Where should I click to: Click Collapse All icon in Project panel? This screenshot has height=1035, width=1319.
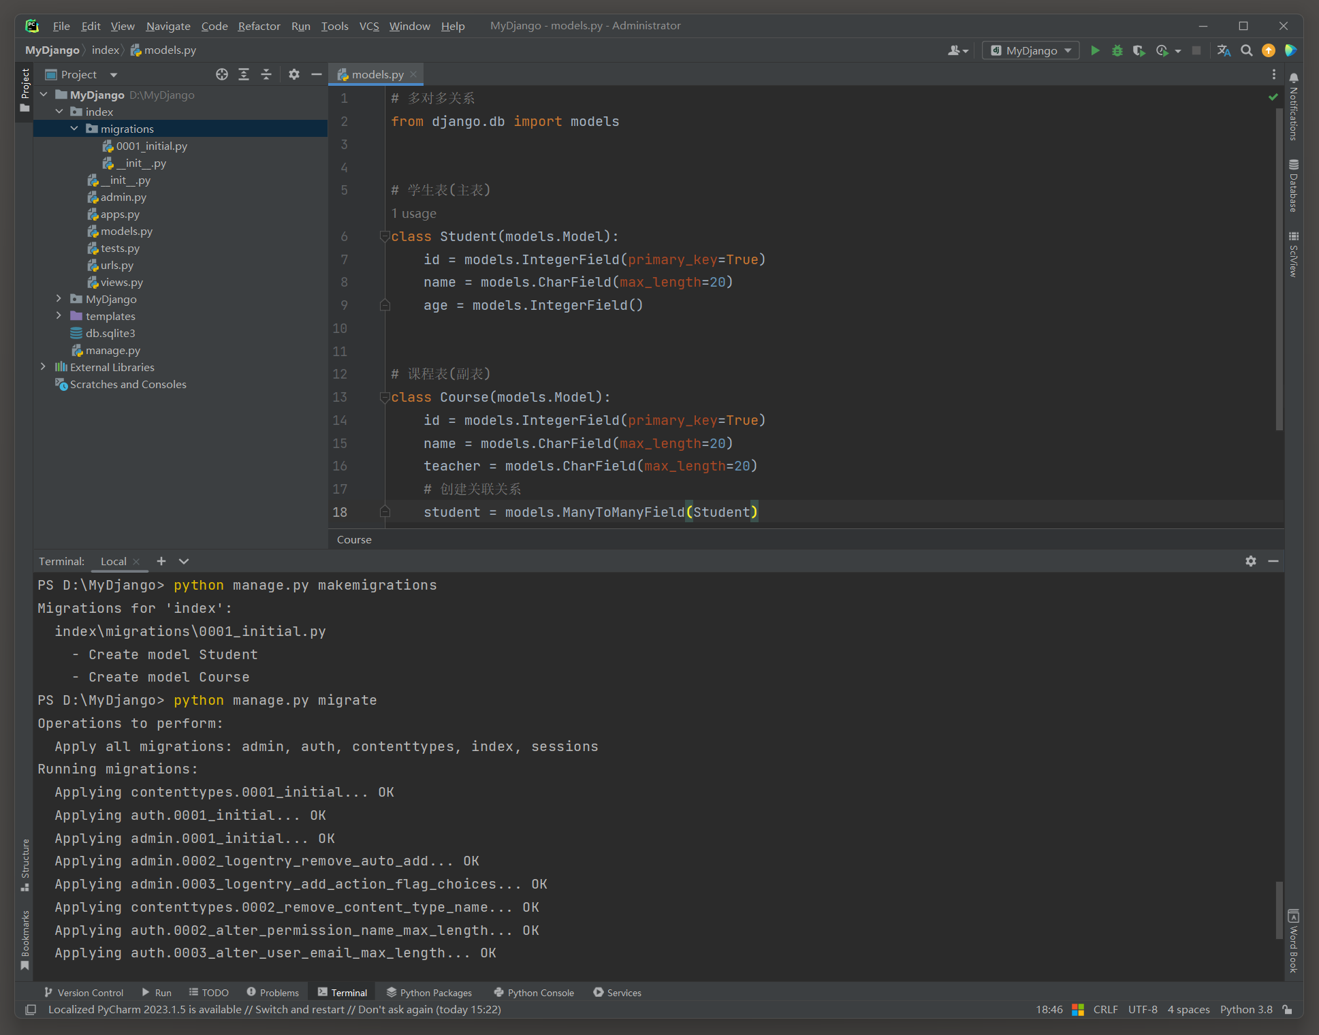point(266,74)
